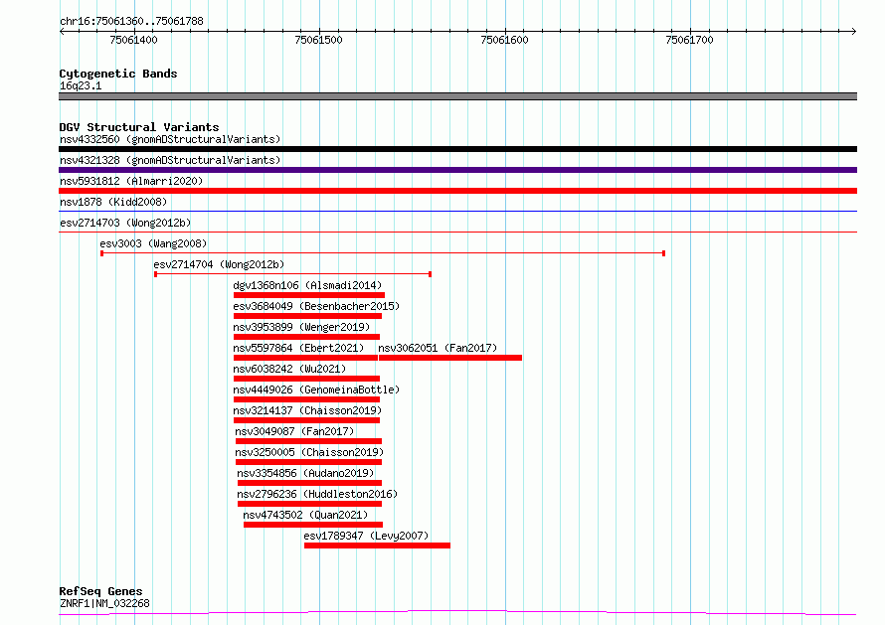Click nsv4332560 gnomAD variant label
This screenshot has height=625, width=885.
point(170,139)
